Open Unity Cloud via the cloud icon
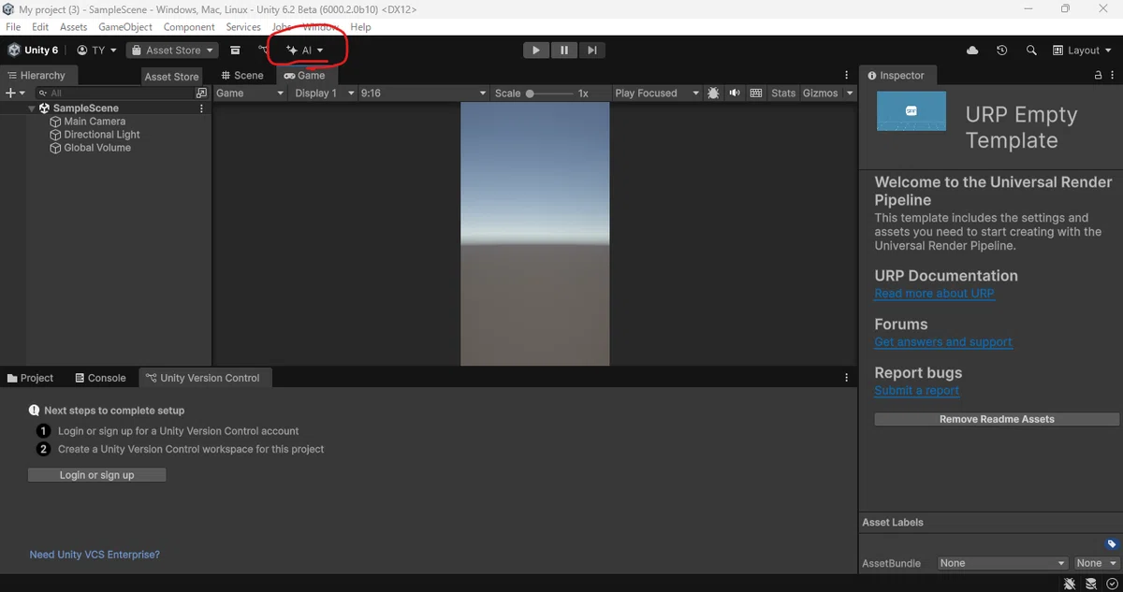The width and height of the screenshot is (1123, 592). point(972,51)
